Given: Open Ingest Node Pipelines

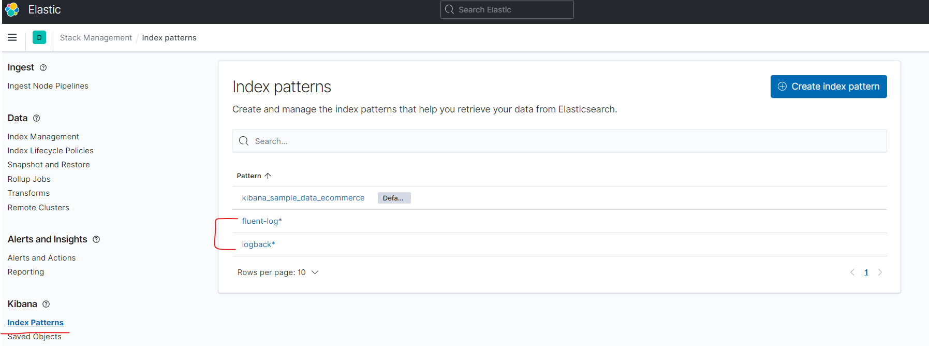Looking at the screenshot, I should [x=48, y=86].
